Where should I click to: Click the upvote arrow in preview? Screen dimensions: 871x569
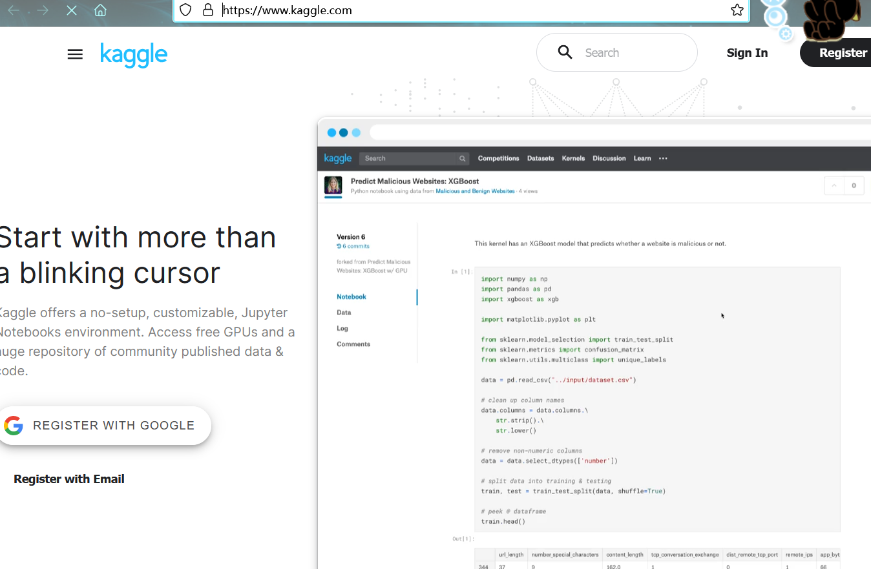click(834, 185)
